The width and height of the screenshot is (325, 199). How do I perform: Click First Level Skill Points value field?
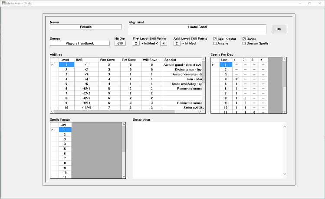pyautogui.click(x=136, y=43)
